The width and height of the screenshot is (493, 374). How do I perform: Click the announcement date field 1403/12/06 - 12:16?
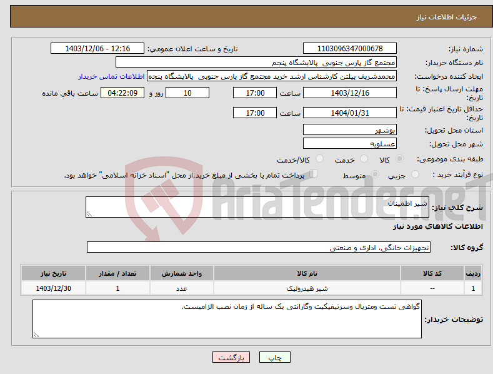[x=97, y=49]
